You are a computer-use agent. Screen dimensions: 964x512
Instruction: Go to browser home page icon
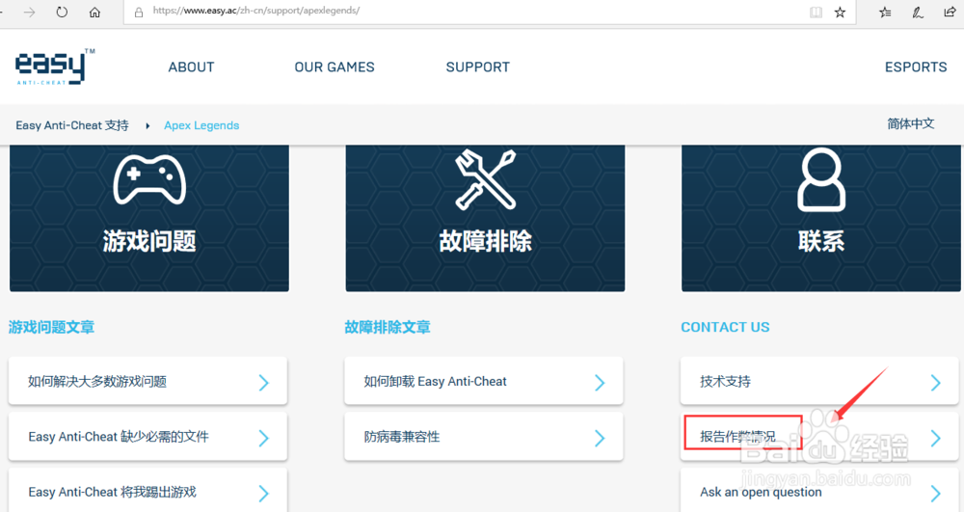(94, 12)
